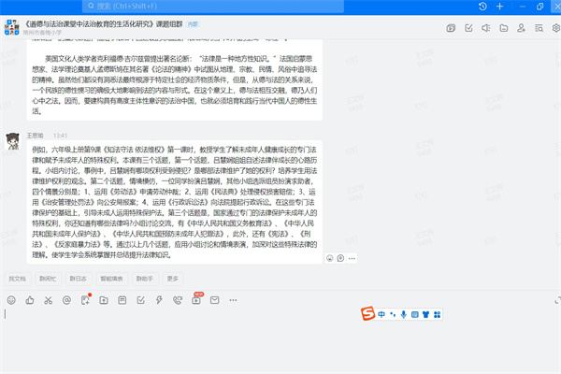
Task: Click the message starting 例如，六年级上册第9课
Action: pyautogui.click(x=175, y=202)
